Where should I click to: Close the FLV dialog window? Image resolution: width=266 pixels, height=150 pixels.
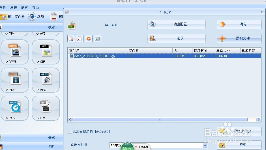(261, 12)
